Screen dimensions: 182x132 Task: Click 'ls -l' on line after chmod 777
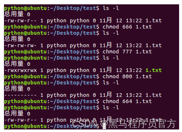(111, 58)
